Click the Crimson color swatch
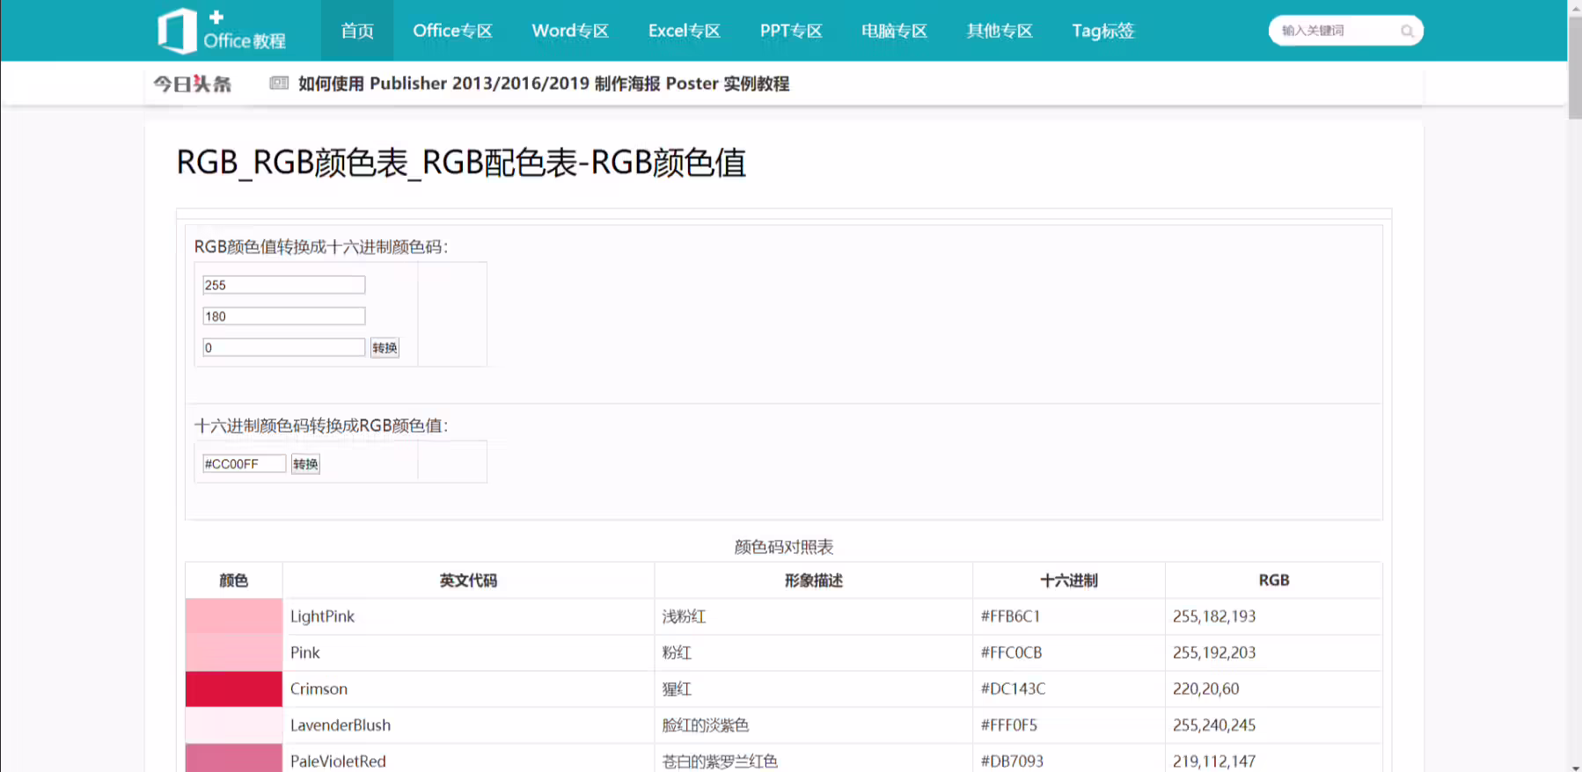This screenshot has height=772, width=1582. click(x=233, y=688)
